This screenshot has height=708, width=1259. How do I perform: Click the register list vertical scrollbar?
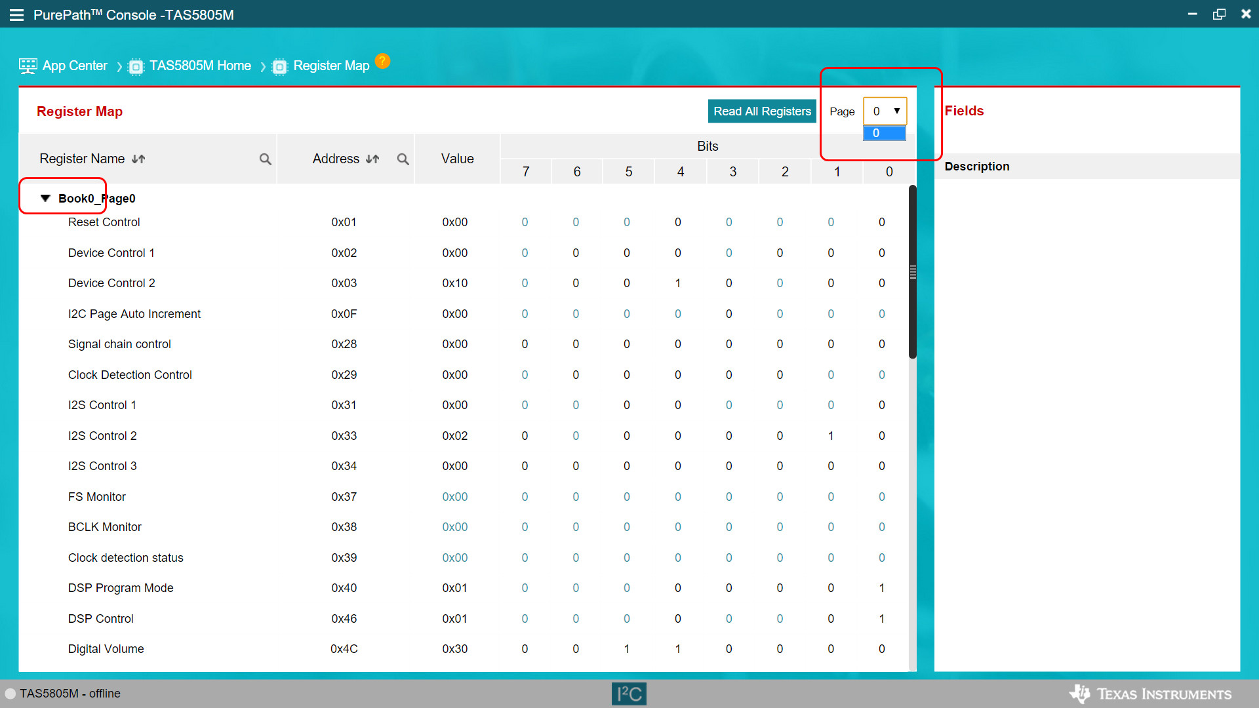tap(912, 272)
